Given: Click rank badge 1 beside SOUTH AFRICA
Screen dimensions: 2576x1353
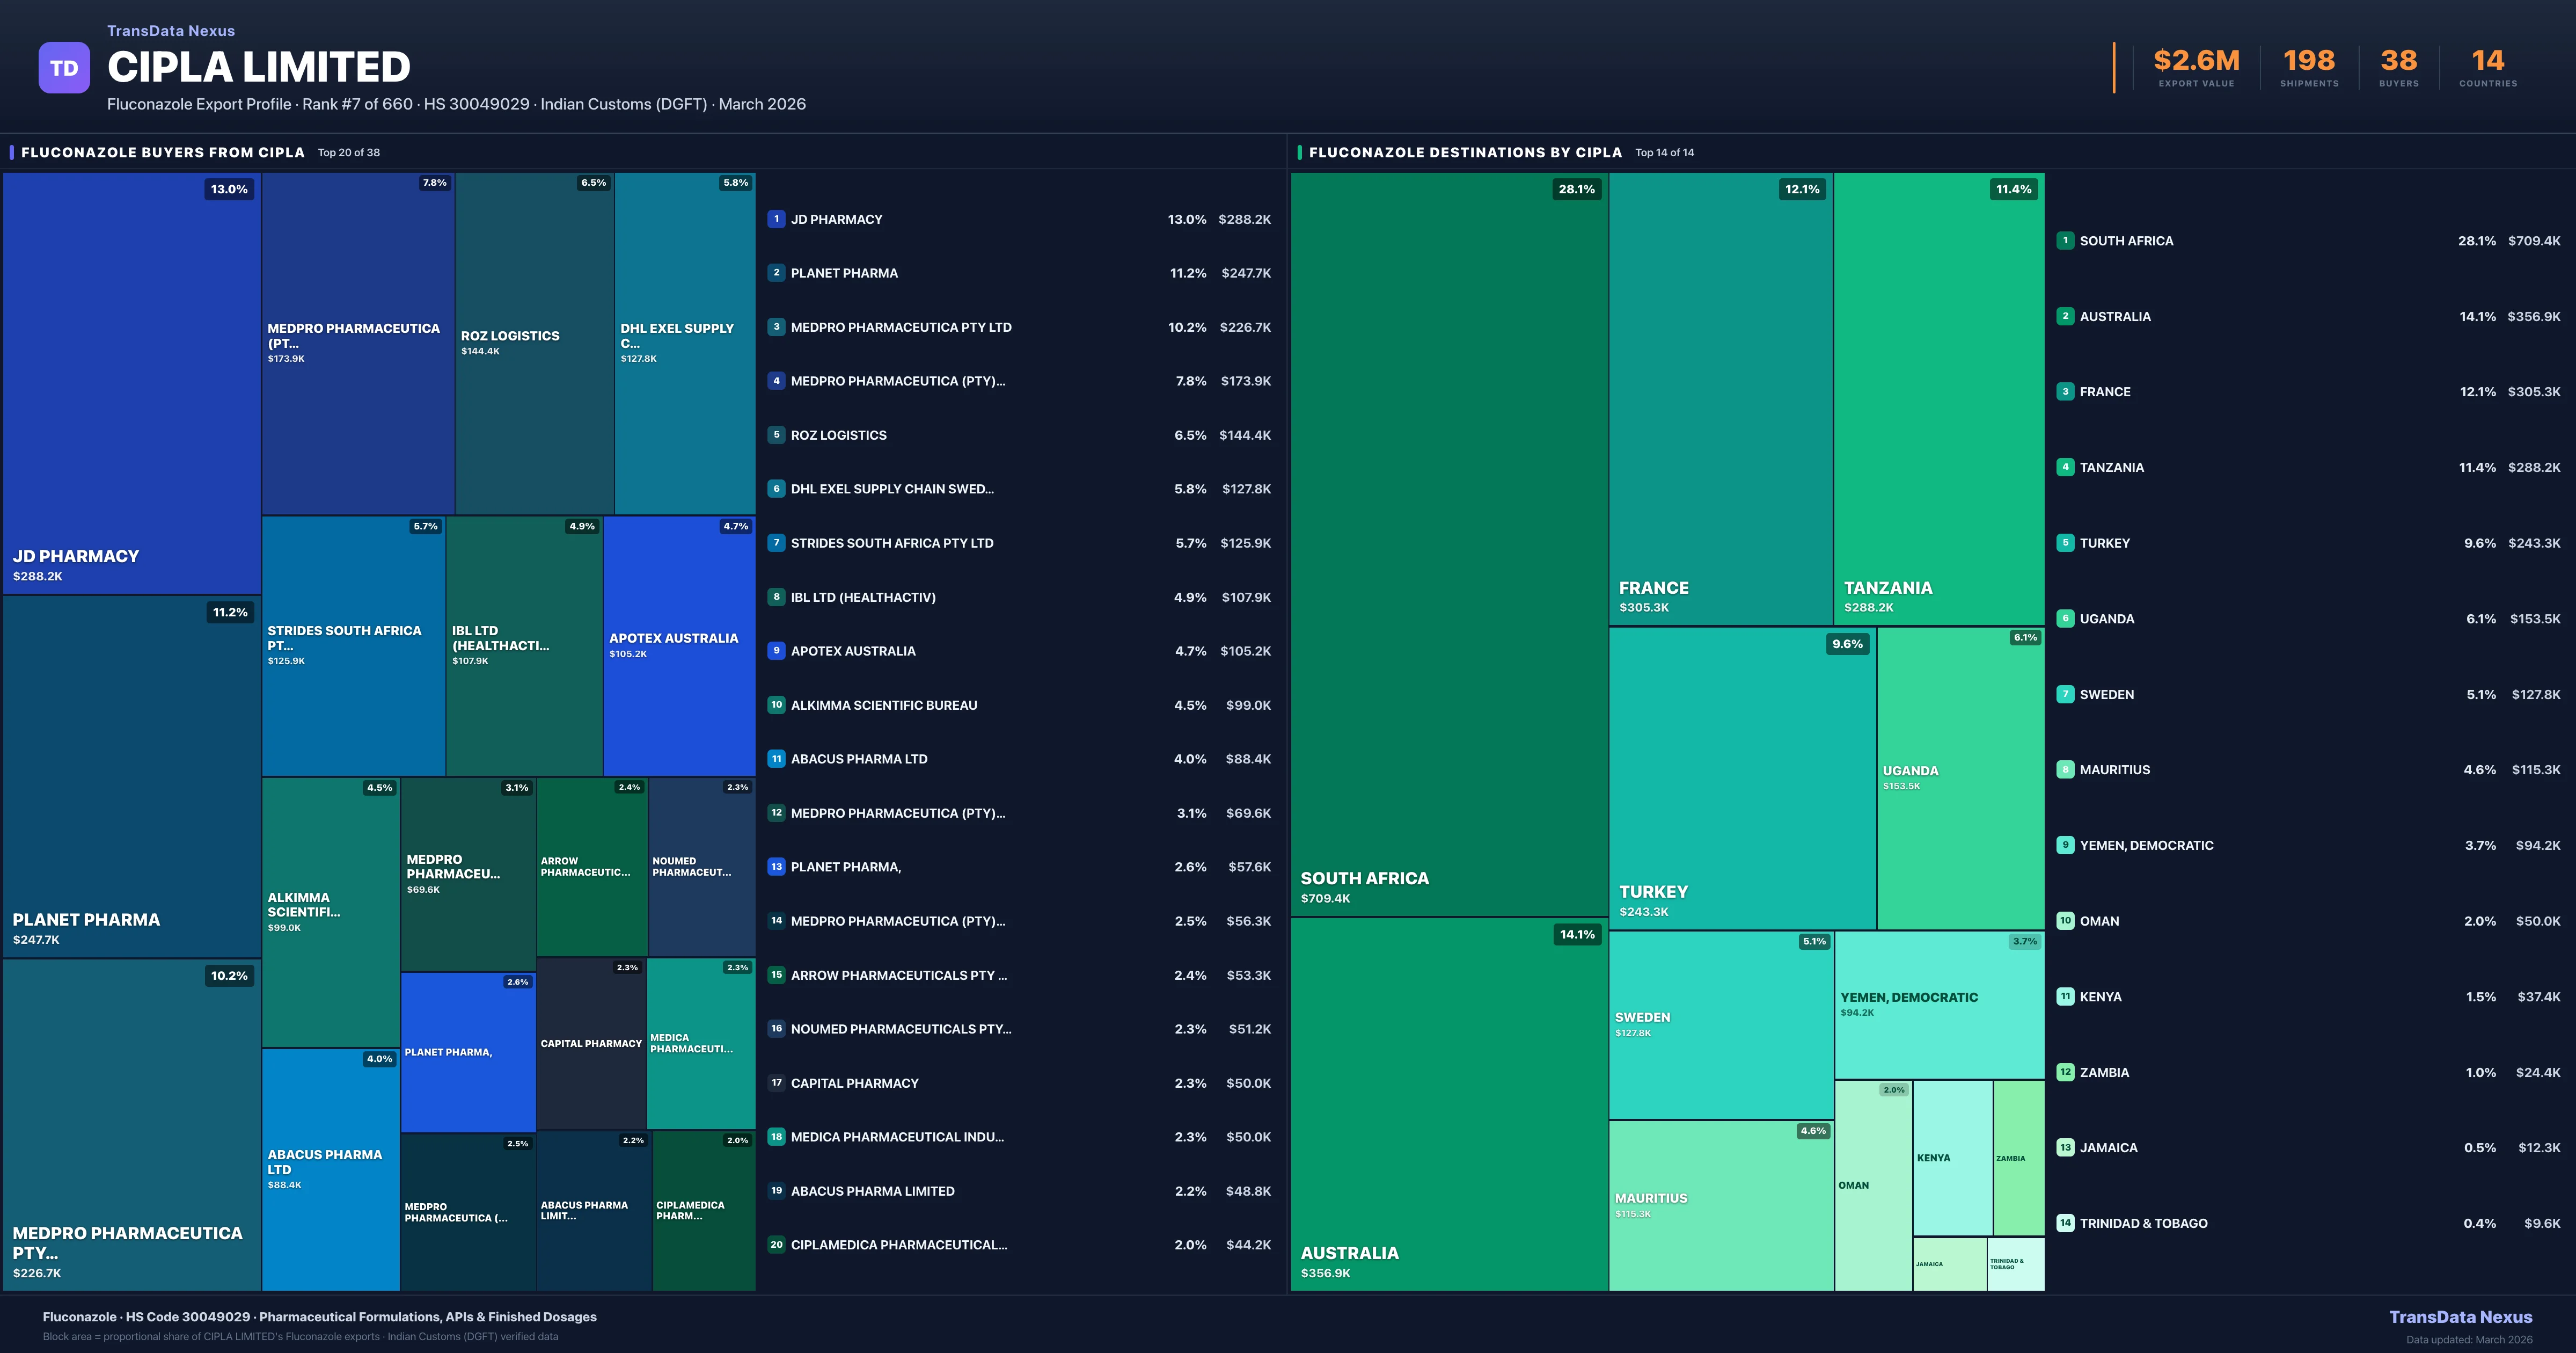Looking at the screenshot, I should tap(2065, 240).
